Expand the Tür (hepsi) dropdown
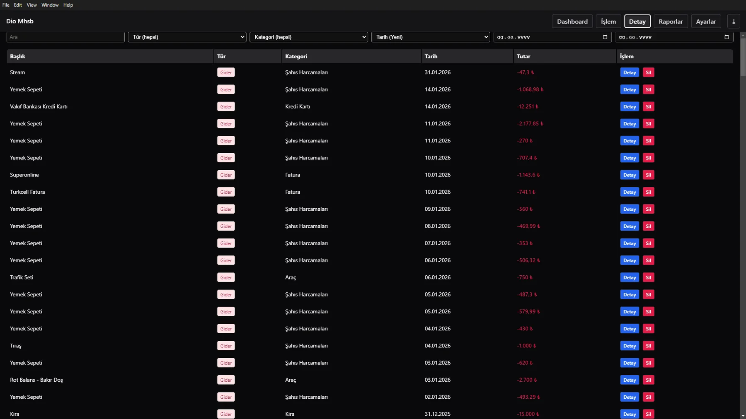The height and width of the screenshot is (419, 746). pos(187,37)
